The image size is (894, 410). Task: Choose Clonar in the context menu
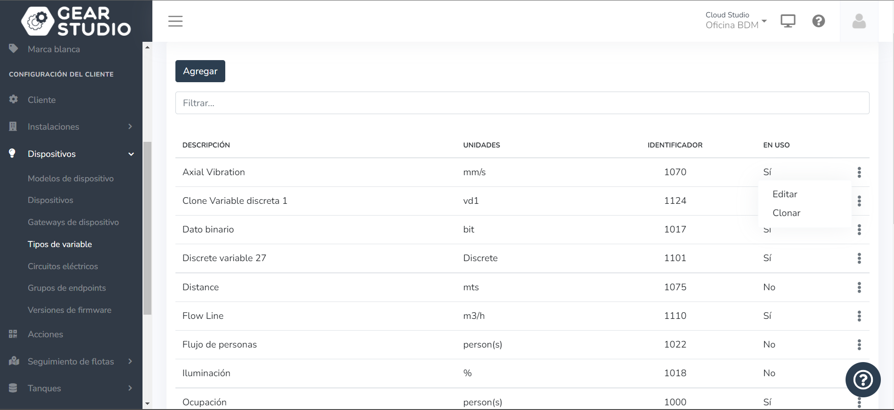coord(786,213)
